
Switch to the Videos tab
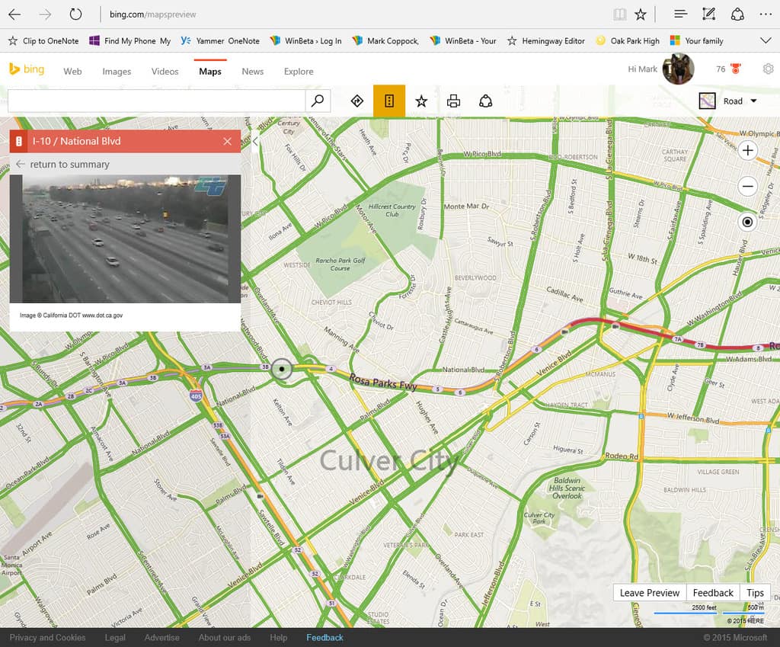[x=165, y=72]
